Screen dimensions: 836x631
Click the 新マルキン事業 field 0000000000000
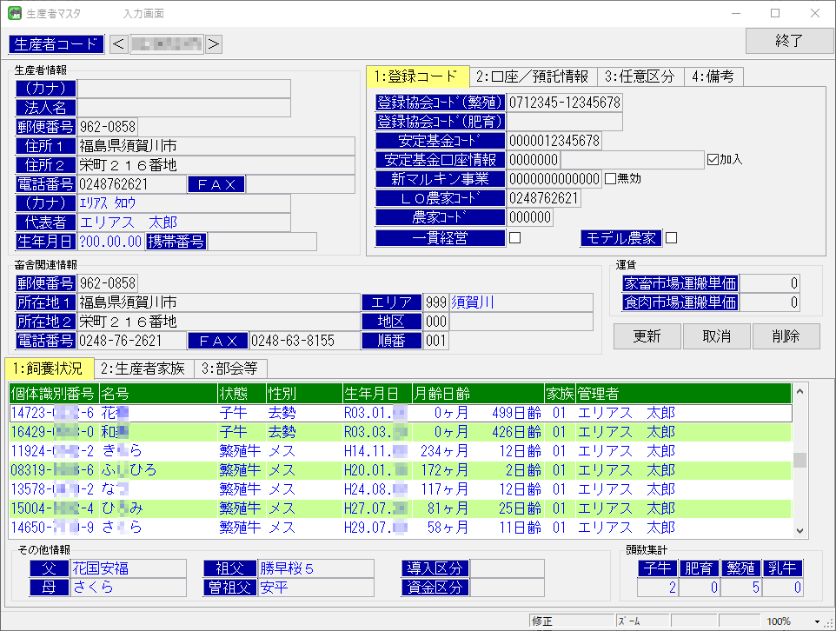click(554, 179)
